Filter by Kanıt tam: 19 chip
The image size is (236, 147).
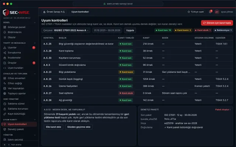tap(163, 30)
